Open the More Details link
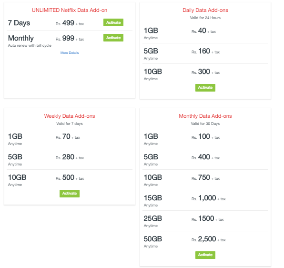This screenshot has height=268, width=284. 70,53
